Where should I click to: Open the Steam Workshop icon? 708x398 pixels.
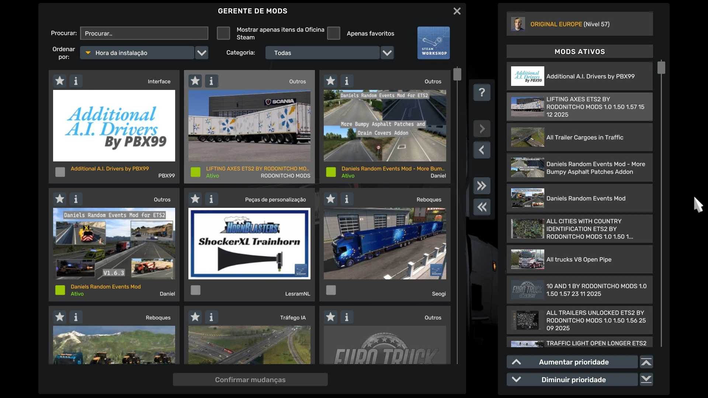tap(433, 43)
